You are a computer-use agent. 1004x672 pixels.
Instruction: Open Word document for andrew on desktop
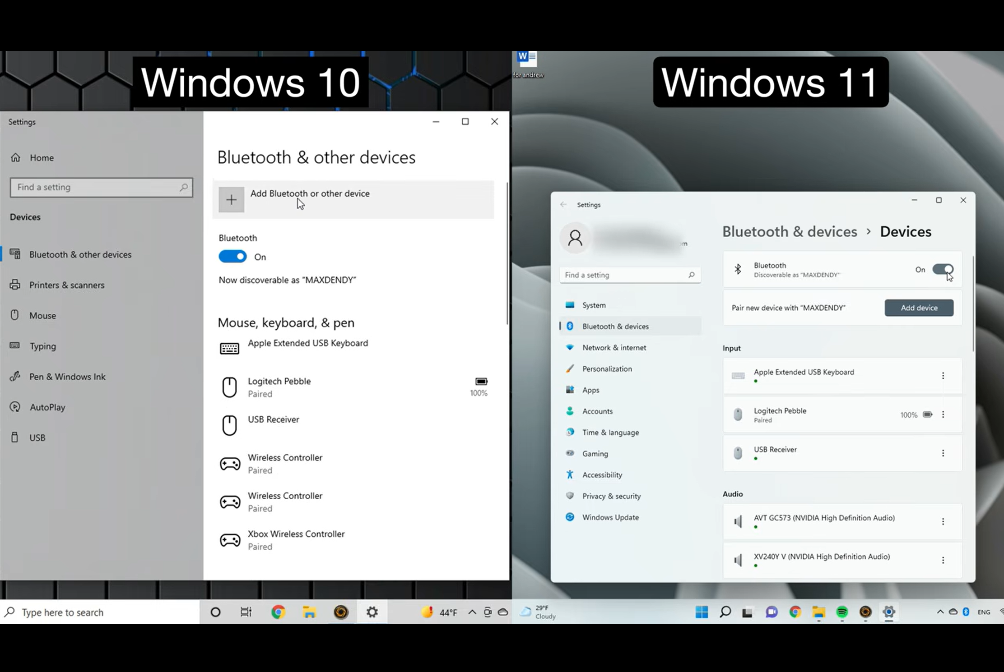click(528, 64)
